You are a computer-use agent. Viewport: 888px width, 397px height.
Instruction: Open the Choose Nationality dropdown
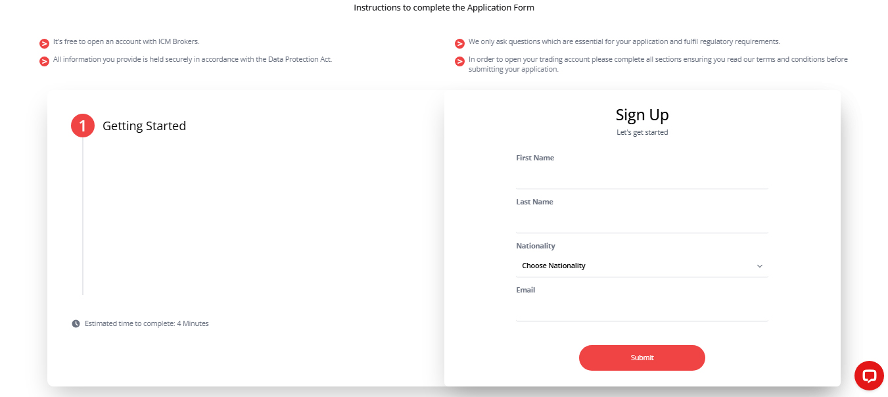[642, 266]
